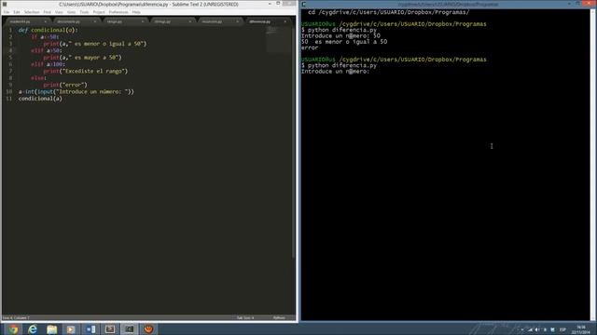Click the code minimap in Sublime Text
The image size is (597, 335).
[x=278, y=40]
